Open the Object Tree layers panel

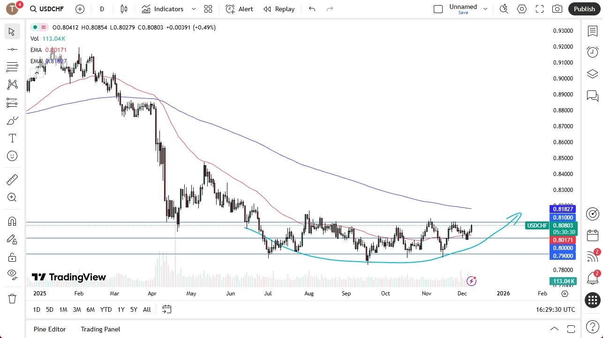[x=592, y=73]
